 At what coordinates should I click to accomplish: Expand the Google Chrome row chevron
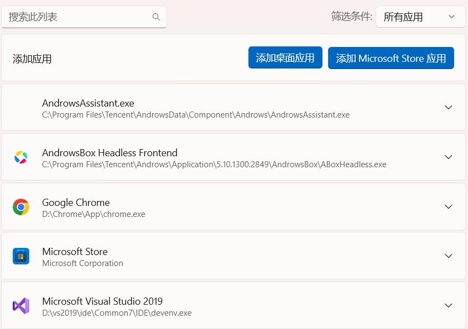[x=448, y=206]
